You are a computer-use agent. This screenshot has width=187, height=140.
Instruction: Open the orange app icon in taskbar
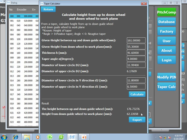point(84,137)
